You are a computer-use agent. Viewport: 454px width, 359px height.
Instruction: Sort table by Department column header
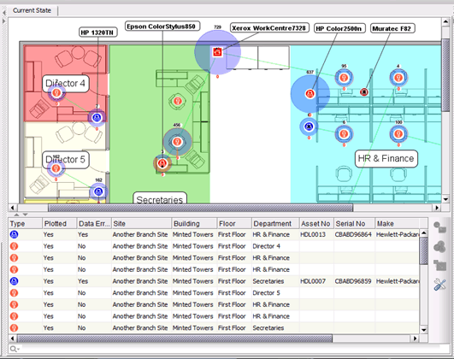[275, 223]
